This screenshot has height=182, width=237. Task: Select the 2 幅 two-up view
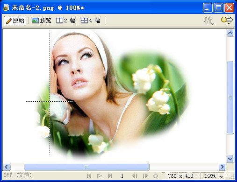pos(65,21)
